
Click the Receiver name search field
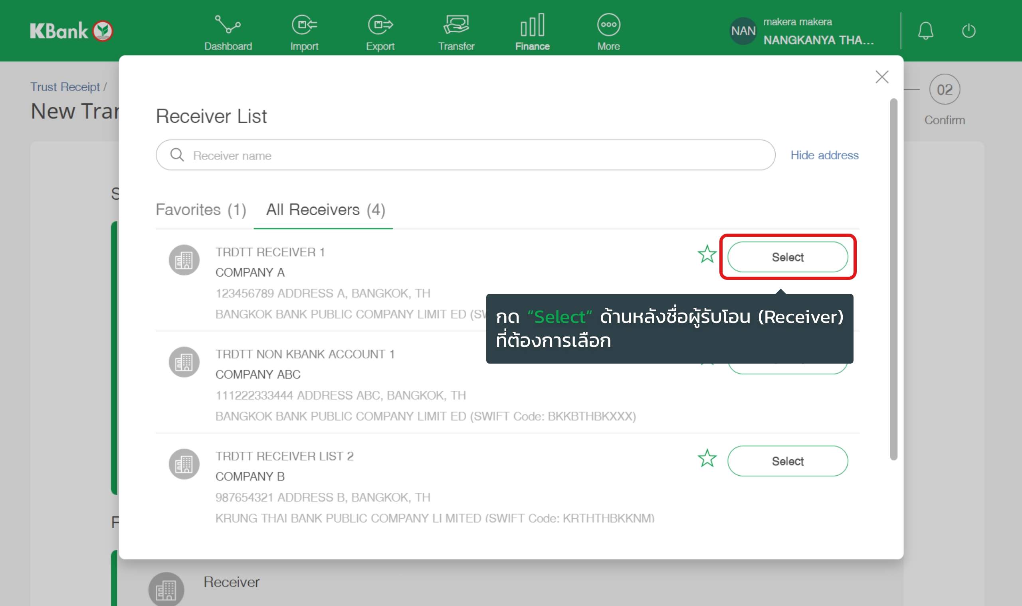465,155
